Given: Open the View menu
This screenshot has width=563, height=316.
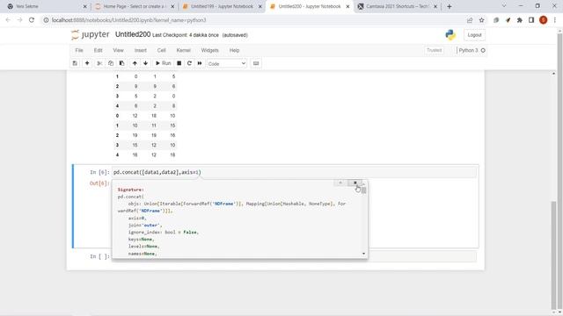Looking at the screenshot, I should 118,51.
